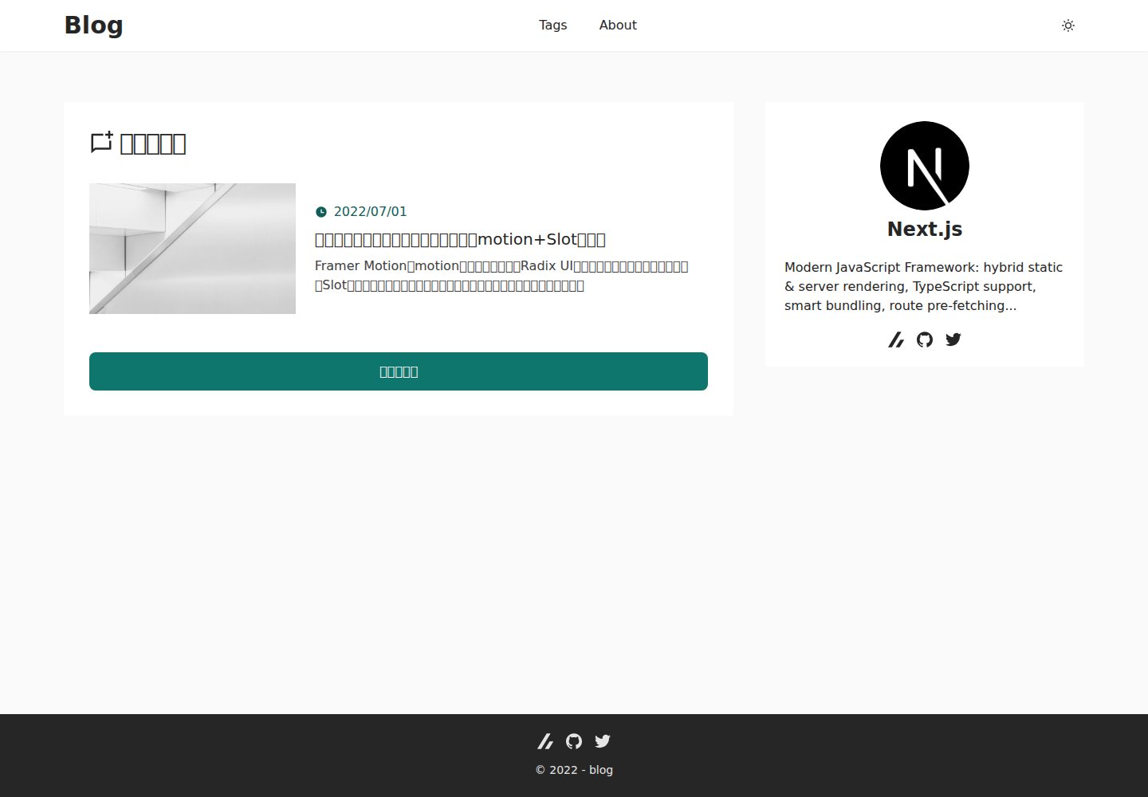The width and height of the screenshot is (1148, 797).
Task: Open the About page in the header
Action: click(618, 26)
